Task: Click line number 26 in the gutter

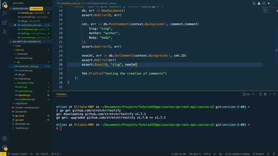Action: 61,65
